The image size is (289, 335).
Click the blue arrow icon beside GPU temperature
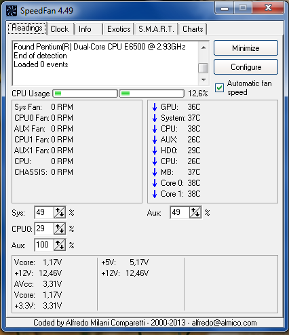(155, 107)
